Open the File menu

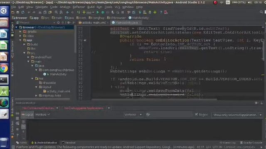pos(13,7)
